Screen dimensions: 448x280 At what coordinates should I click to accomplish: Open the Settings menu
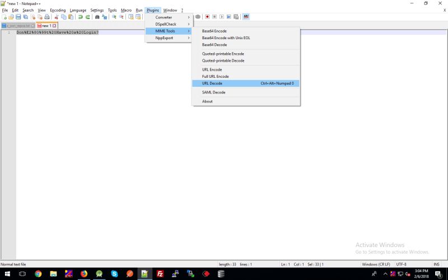pyautogui.click(x=97, y=10)
